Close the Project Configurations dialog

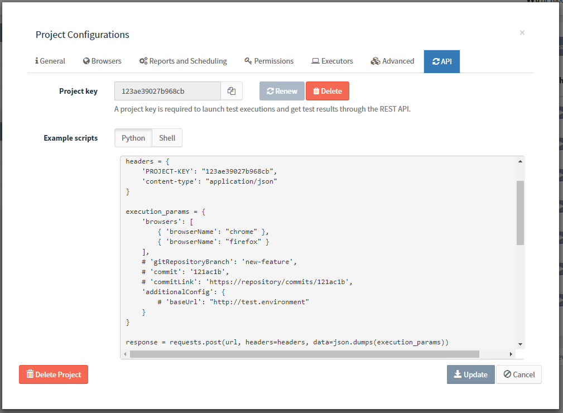pos(522,33)
